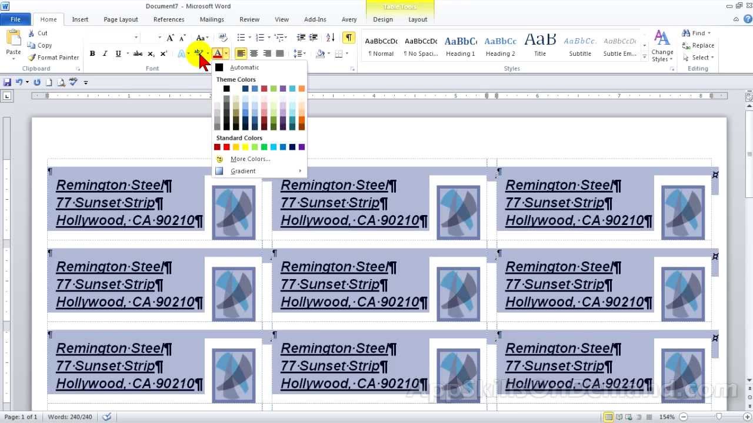
Task: Click the Zoom In plus button
Action: point(747,417)
